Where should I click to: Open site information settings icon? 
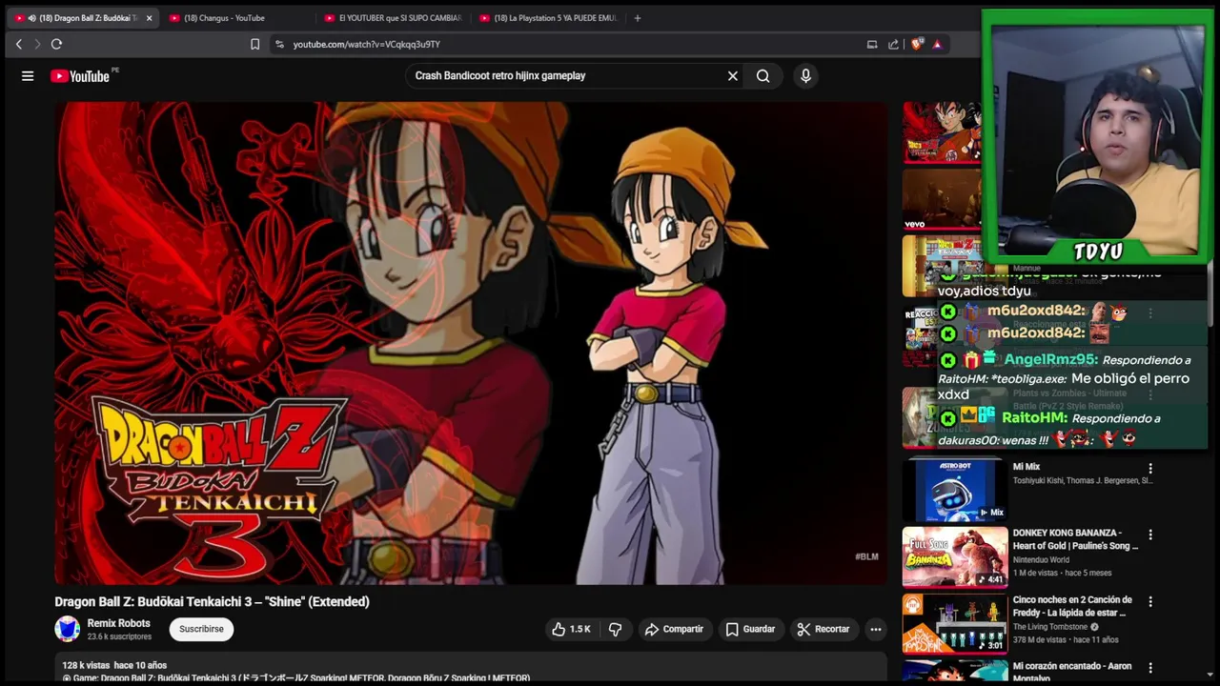tap(279, 44)
